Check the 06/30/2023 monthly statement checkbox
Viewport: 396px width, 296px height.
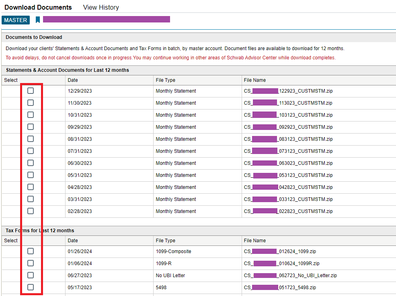coord(30,163)
